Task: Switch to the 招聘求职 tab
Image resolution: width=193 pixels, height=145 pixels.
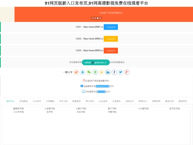Action: click(x=156, y=101)
